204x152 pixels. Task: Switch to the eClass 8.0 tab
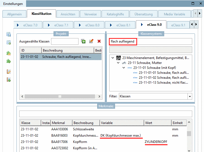[89, 25]
